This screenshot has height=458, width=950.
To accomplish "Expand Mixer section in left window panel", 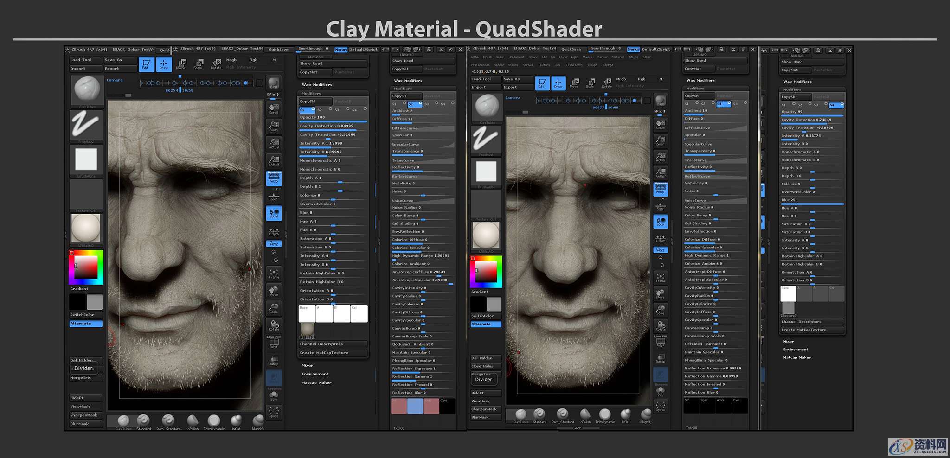I will click(307, 365).
